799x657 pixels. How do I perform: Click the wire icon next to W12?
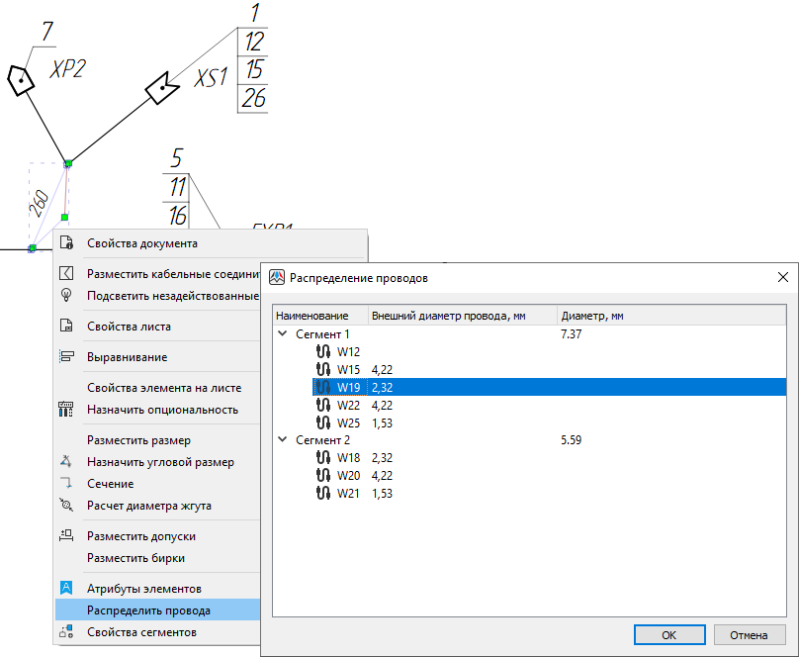(x=322, y=351)
